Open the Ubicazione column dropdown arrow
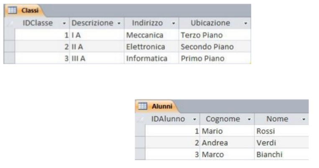The height and width of the screenshot is (168, 319). point(246,23)
